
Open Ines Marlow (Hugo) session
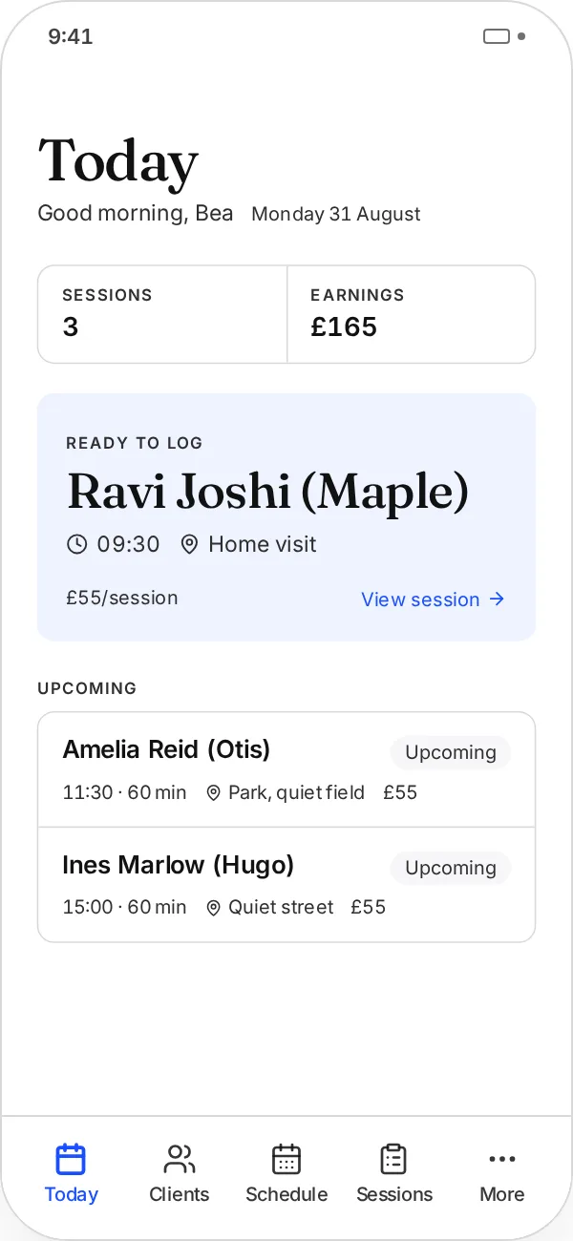[x=286, y=885]
